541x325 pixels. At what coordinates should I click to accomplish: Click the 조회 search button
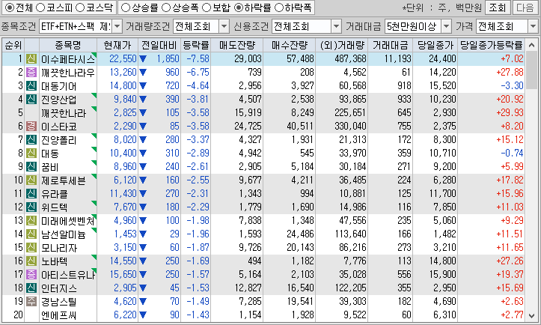point(497,7)
